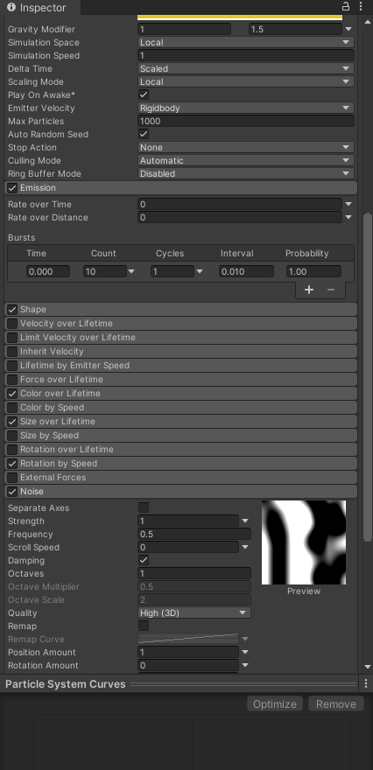Click second Gravity Modifier value 1.5
The height and width of the screenshot is (770, 373).
(x=295, y=30)
